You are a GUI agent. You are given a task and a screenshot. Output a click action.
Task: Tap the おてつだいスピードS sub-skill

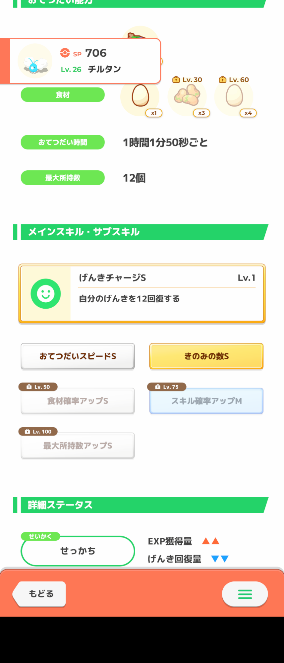[x=78, y=356]
